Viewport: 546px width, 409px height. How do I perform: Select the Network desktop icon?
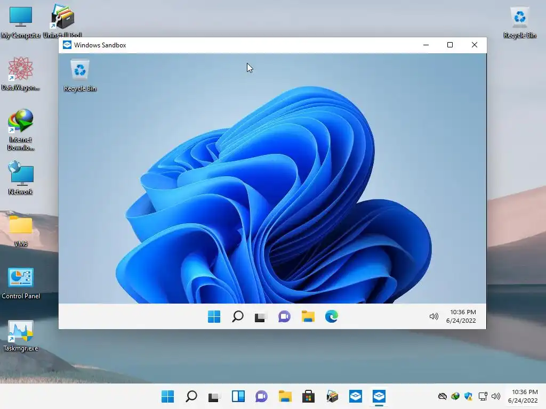coord(21,178)
